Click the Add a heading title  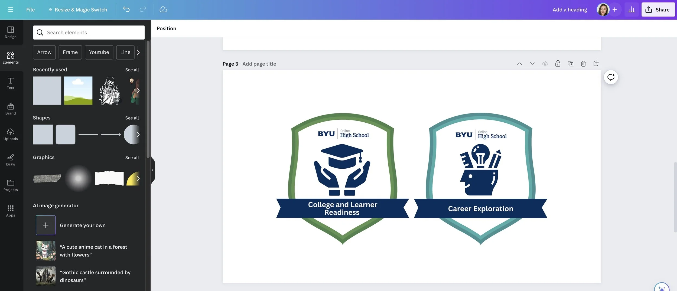(x=570, y=9)
